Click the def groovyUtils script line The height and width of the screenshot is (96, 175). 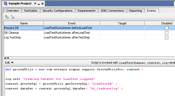tap(74, 69)
